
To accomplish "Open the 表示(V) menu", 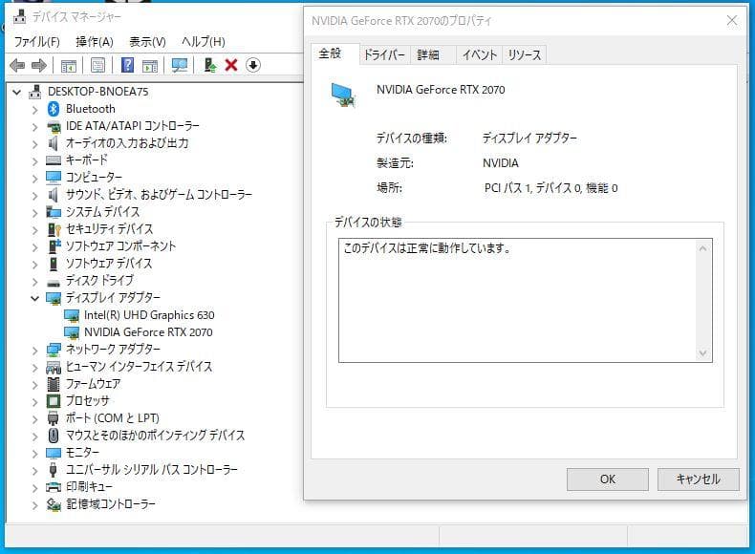I will (147, 42).
